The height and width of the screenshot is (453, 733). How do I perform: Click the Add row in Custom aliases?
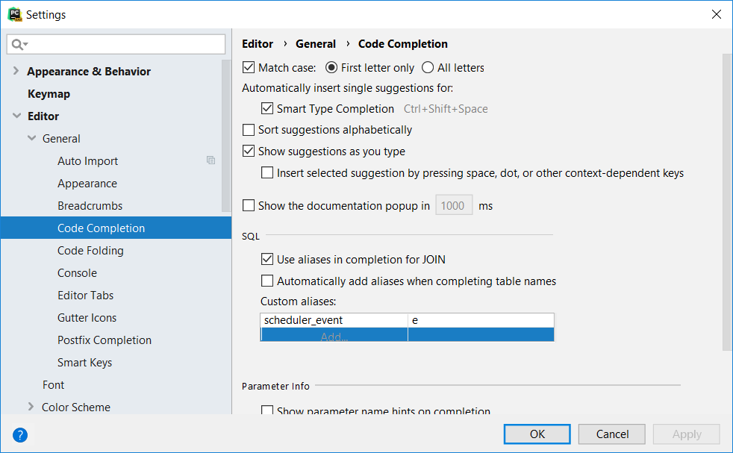coord(334,336)
